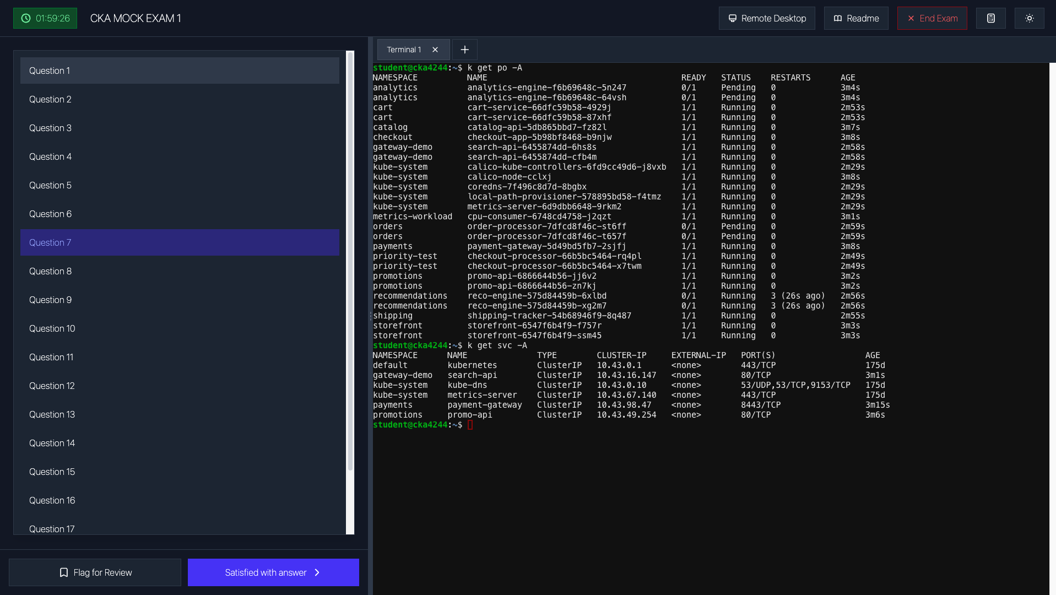This screenshot has height=595, width=1056.
Task: Go to Question 10
Action: [x=180, y=328]
